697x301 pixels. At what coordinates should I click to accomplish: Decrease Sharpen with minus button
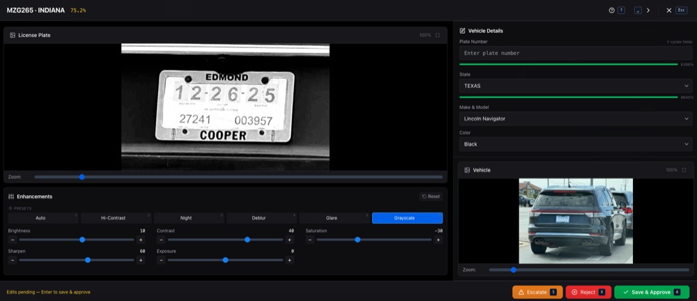pos(13,260)
